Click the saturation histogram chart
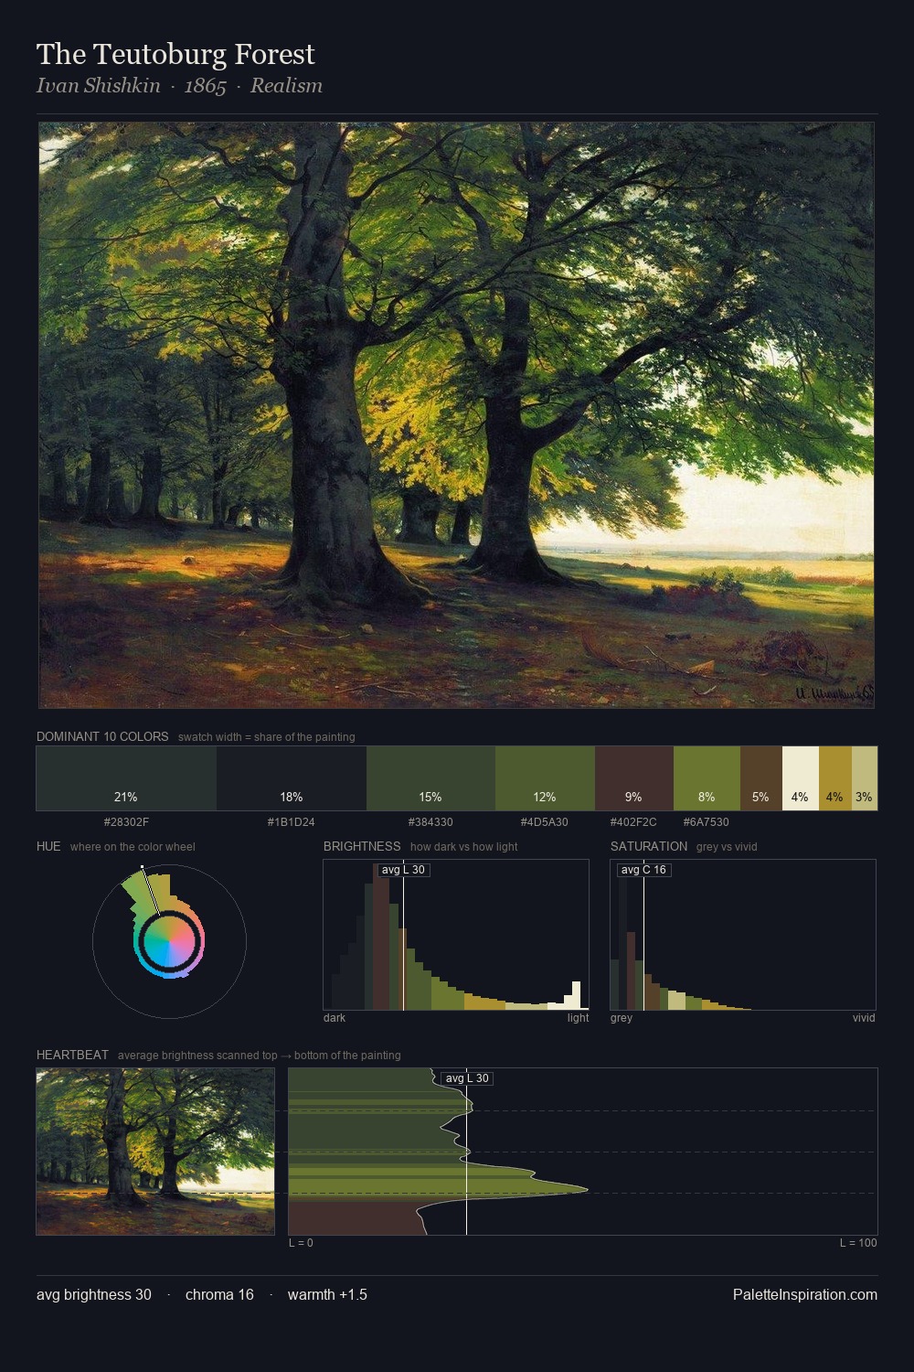914x1372 pixels. coord(743,935)
